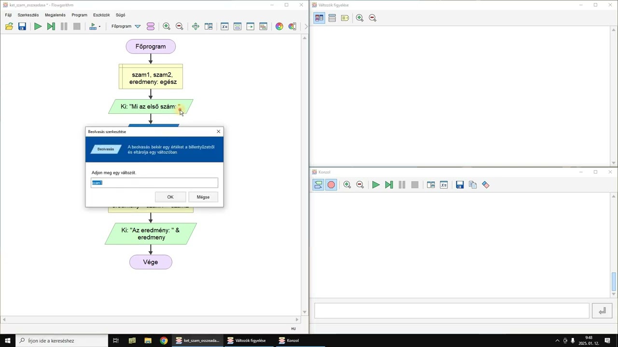Close the Beolvasás szerkesztése dialog
The height and width of the screenshot is (347, 618).
point(218,132)
